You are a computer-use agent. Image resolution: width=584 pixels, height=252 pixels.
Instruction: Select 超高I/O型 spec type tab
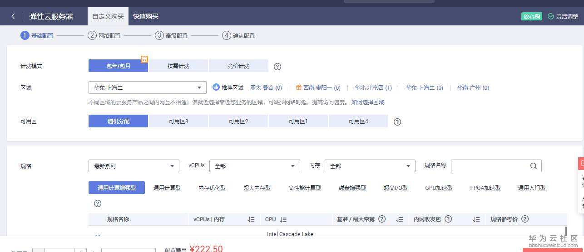[396, 188]
